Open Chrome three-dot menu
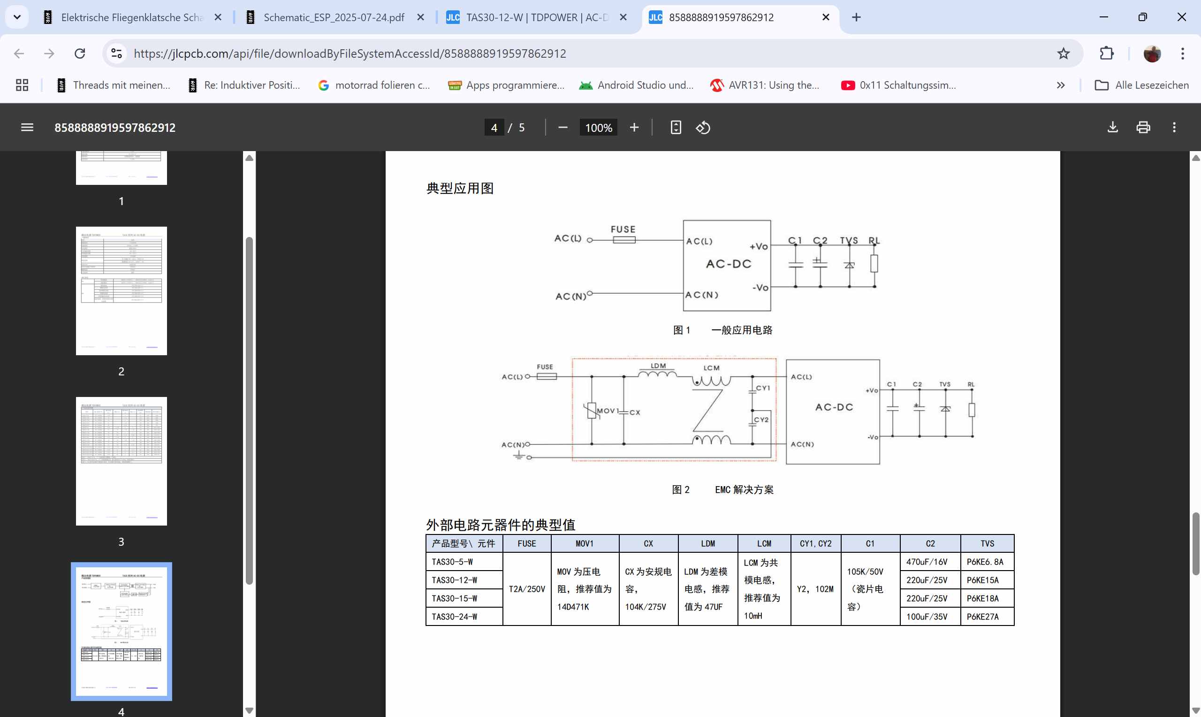The image size is (1201, 717). pyautogui.click(x=1183, y=53)
